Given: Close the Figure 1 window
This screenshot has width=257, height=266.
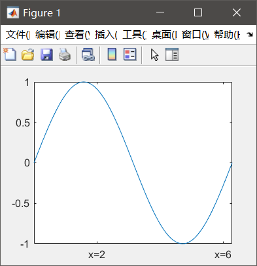Looking at the screenshot, I should [237, 12].
